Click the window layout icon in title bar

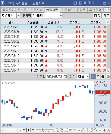(x=75, y=3)
